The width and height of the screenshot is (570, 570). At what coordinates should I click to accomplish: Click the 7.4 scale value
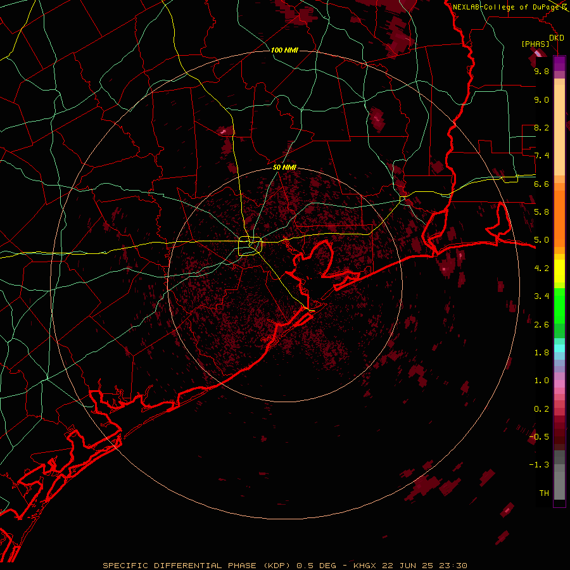(x=541, y=156)
